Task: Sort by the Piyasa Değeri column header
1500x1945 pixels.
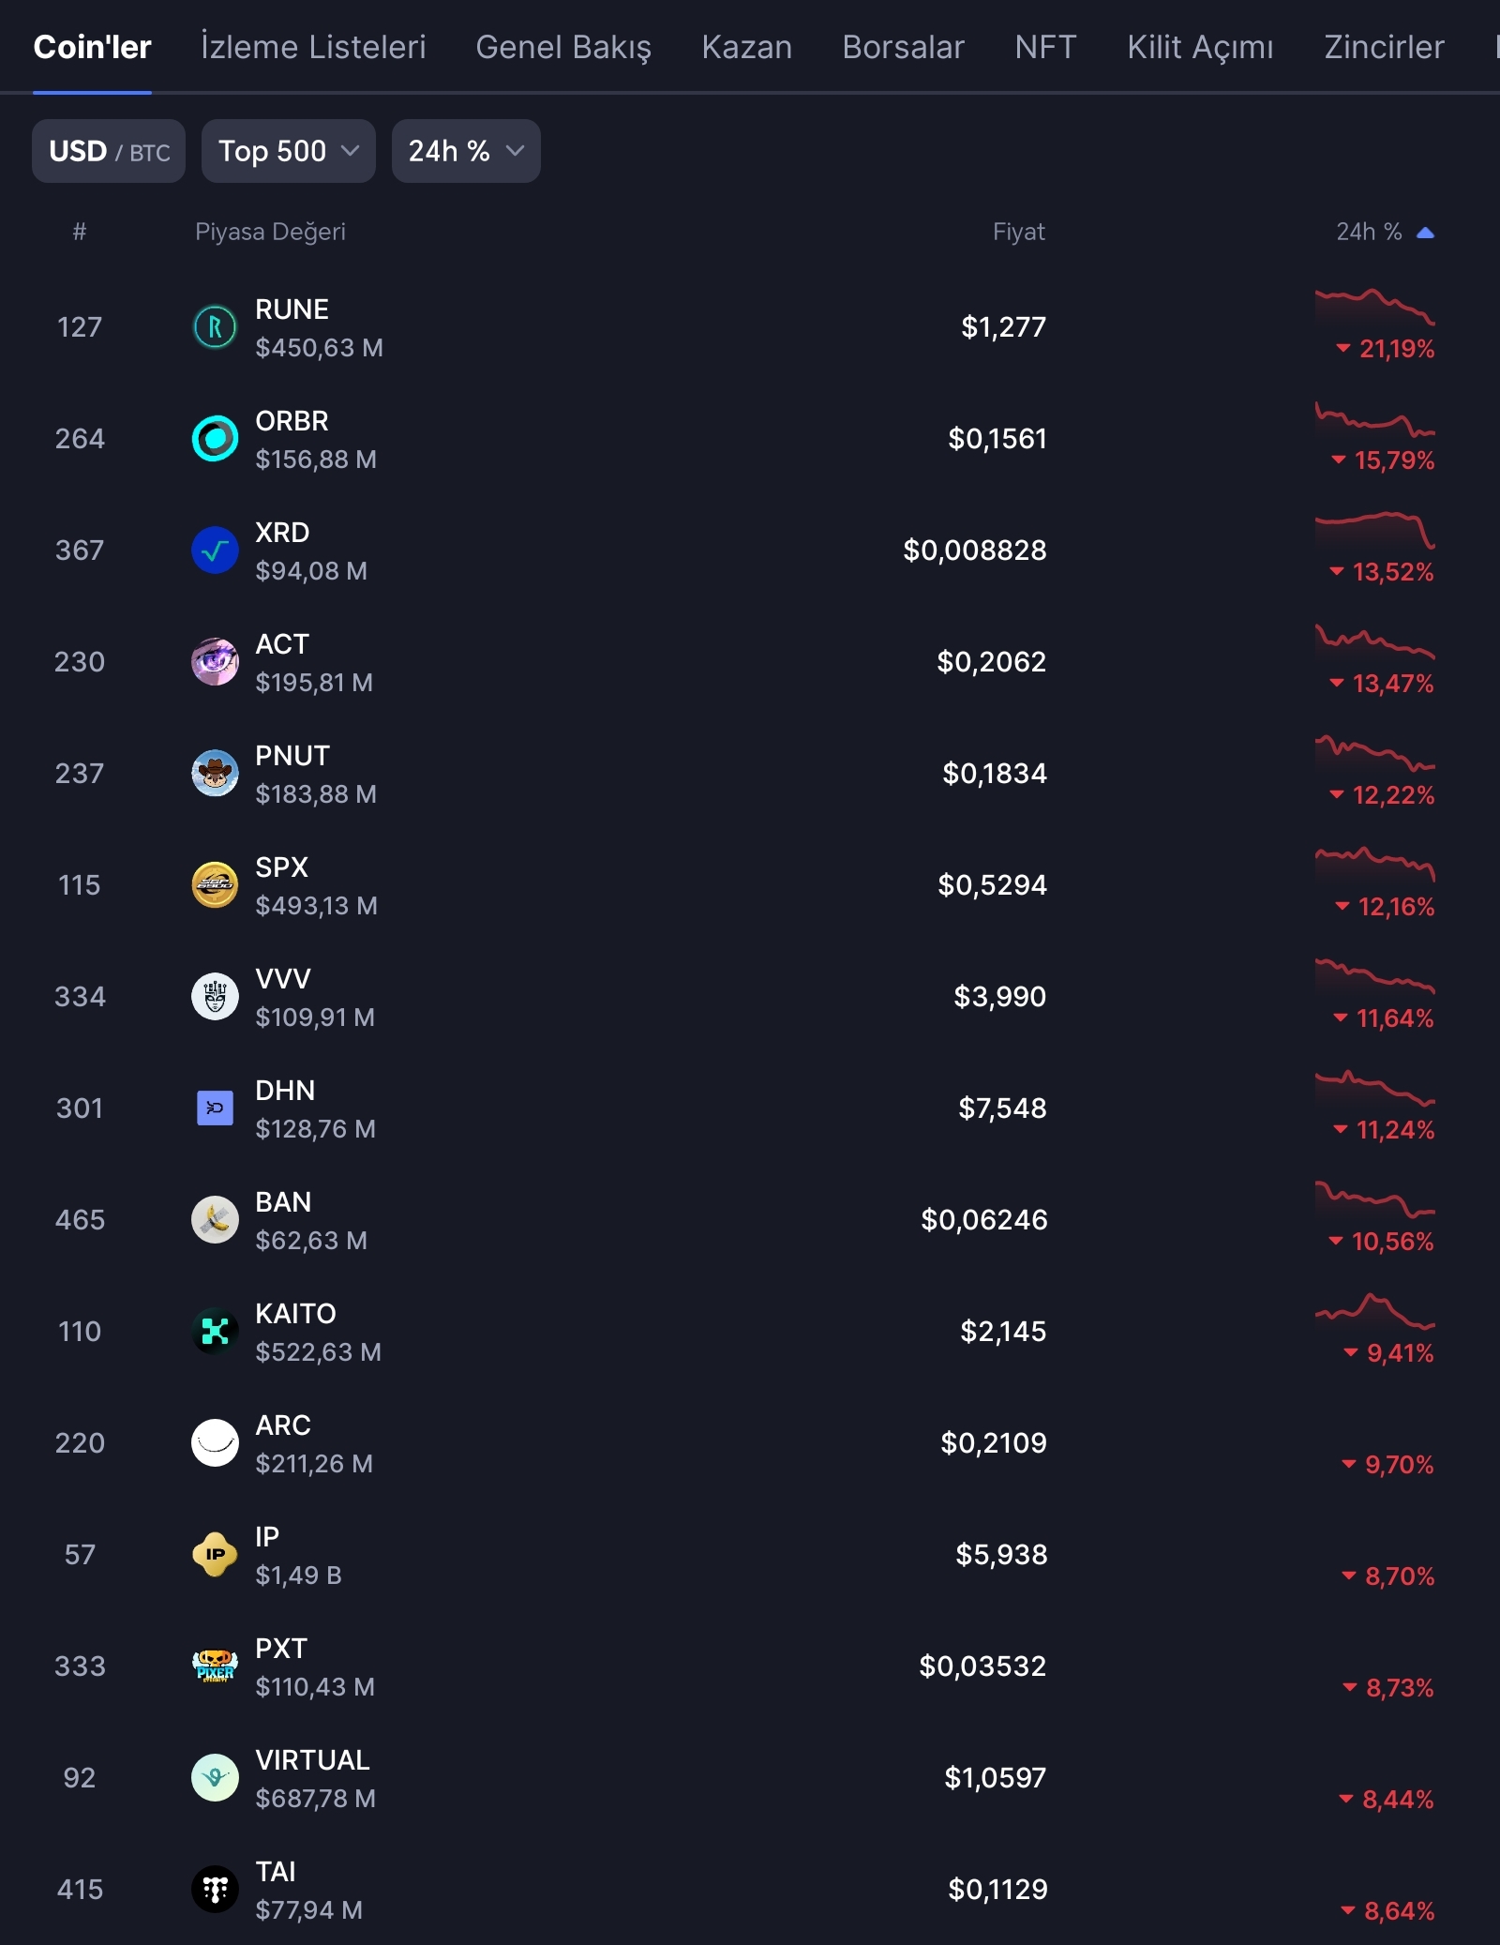Action: tap(270, 232)
